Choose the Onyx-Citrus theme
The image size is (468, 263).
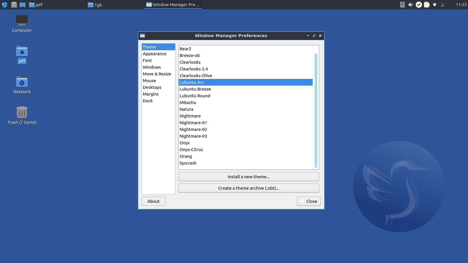pyautogui.click(x=246, y=150)
